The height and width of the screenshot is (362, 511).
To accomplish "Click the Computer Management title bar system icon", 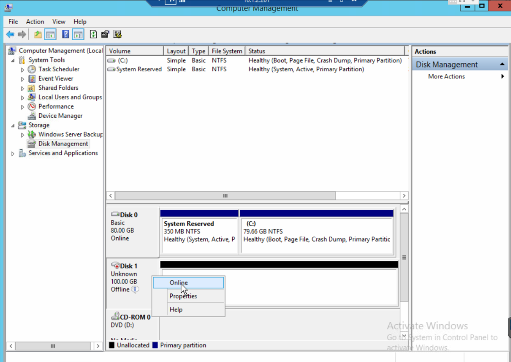I will pos(8,7).
